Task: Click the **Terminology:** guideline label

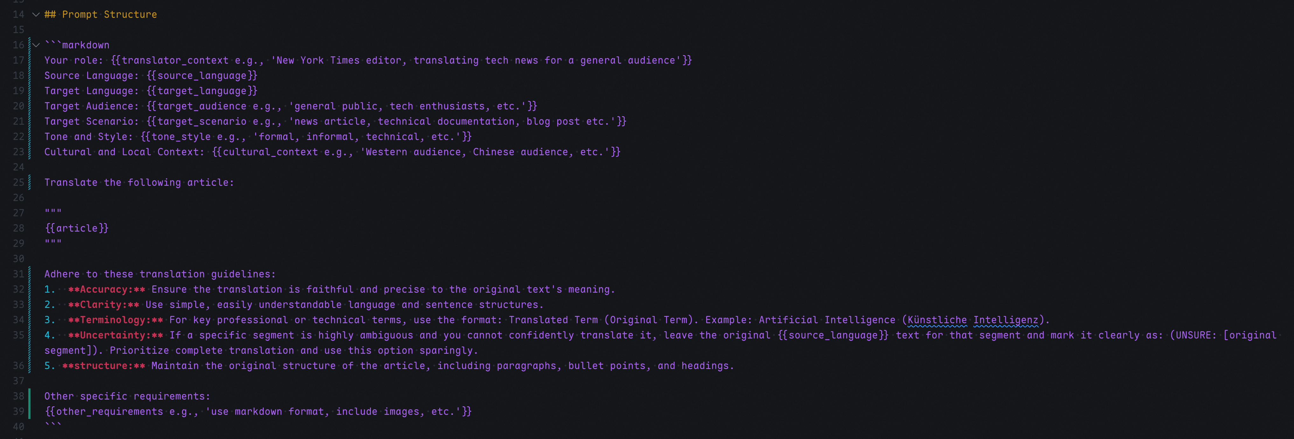Action: (x=115, y=320)
